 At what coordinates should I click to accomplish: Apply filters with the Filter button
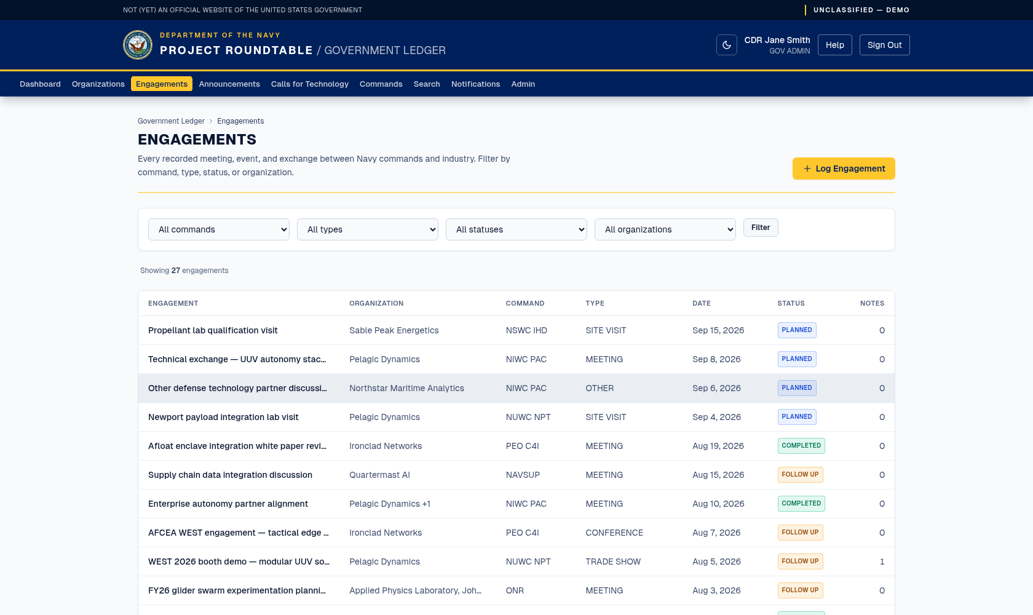pyautogui.click(x=761, y=228)
